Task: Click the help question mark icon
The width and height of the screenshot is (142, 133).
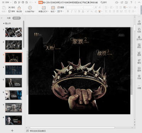Action: [x=131, y=2]
